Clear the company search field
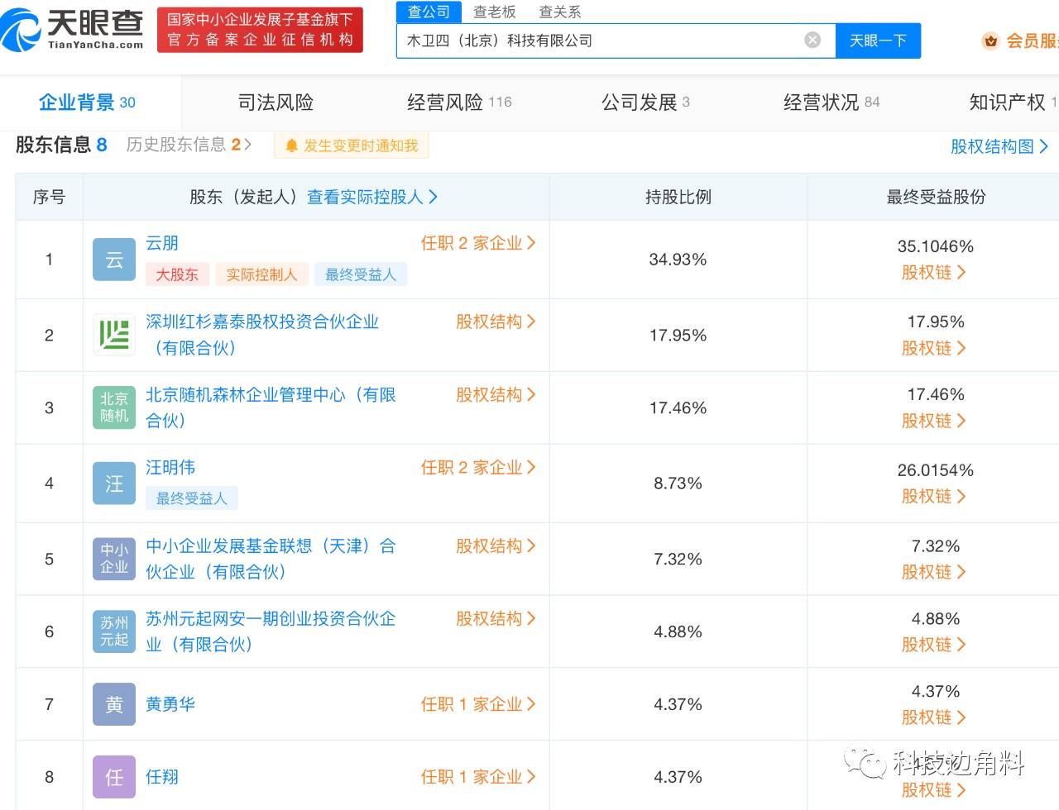The image size is (1059, 810). click(812, 40)
